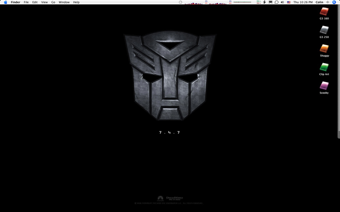Select the GS 250 gray drive icon
The width and height of the screenshot is (340, 212).
tap(324, 30)
